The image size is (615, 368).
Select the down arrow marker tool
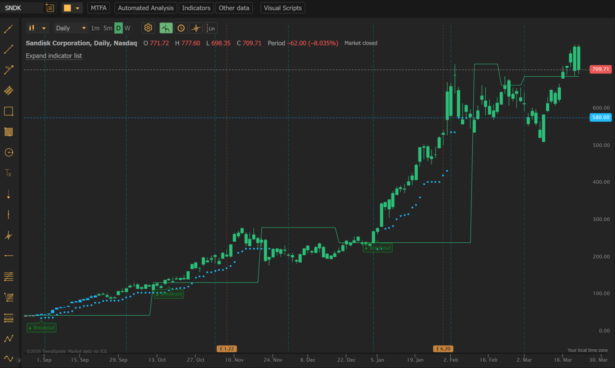tap(8, 194)
